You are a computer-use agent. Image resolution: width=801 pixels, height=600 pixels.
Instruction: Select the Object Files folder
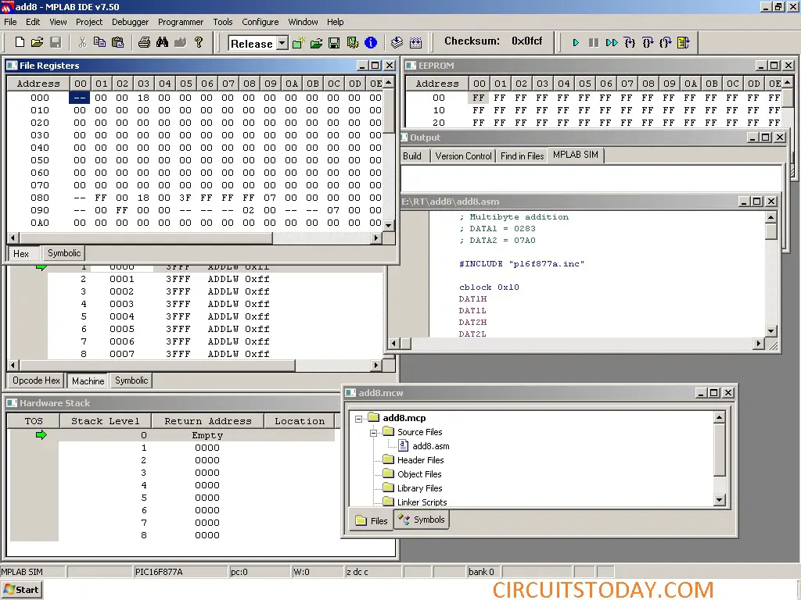(x=419, y=474)
